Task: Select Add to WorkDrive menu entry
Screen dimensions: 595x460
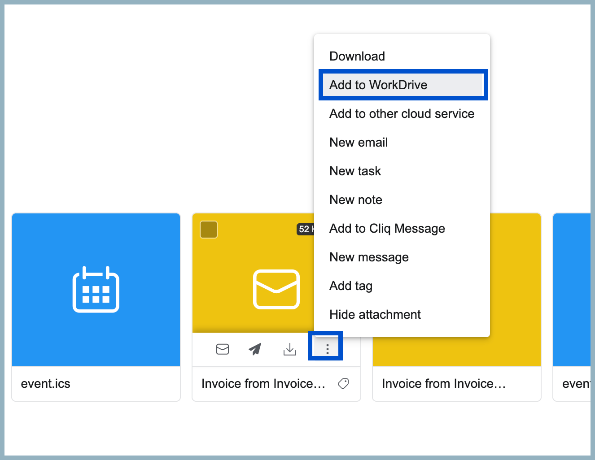Action: pos(402,85)
